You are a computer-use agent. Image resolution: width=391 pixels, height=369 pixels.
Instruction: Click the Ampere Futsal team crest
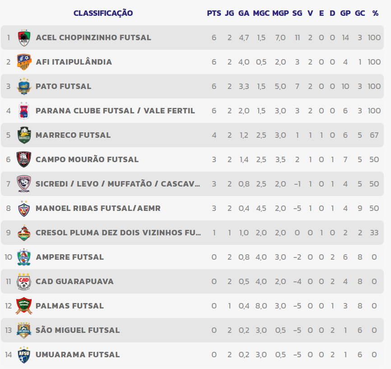[x=24, y=257]
